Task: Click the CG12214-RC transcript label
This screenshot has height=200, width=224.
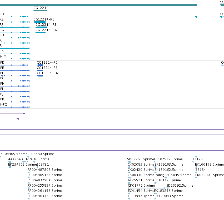Action: (x=44, y=19)
